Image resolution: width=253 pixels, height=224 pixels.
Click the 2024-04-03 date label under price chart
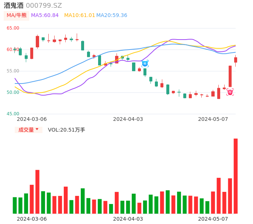pos(128,119)
